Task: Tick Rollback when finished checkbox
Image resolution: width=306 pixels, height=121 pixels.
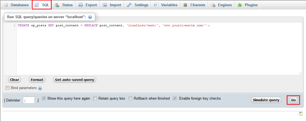Action: [130, 98]
